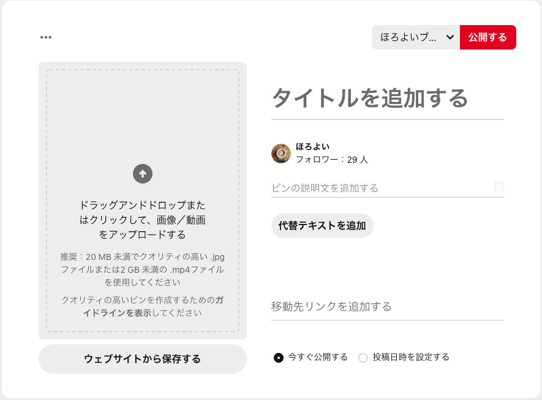Click ウェブサイトから保存する button
The image size is (542, 400).
point(142,359)
